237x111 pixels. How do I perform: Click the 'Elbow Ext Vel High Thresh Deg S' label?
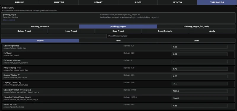click(17, 90)
